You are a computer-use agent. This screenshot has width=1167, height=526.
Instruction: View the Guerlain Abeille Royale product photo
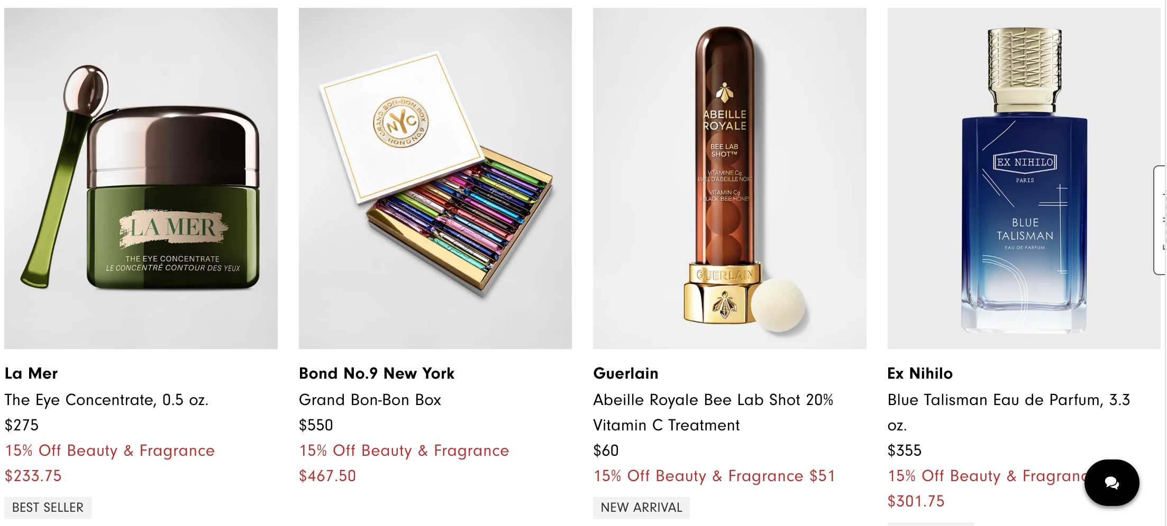click(730, 179)
